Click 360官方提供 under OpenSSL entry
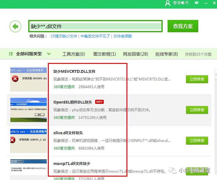This screenshot has width=217, height=180. coord(64,118)
